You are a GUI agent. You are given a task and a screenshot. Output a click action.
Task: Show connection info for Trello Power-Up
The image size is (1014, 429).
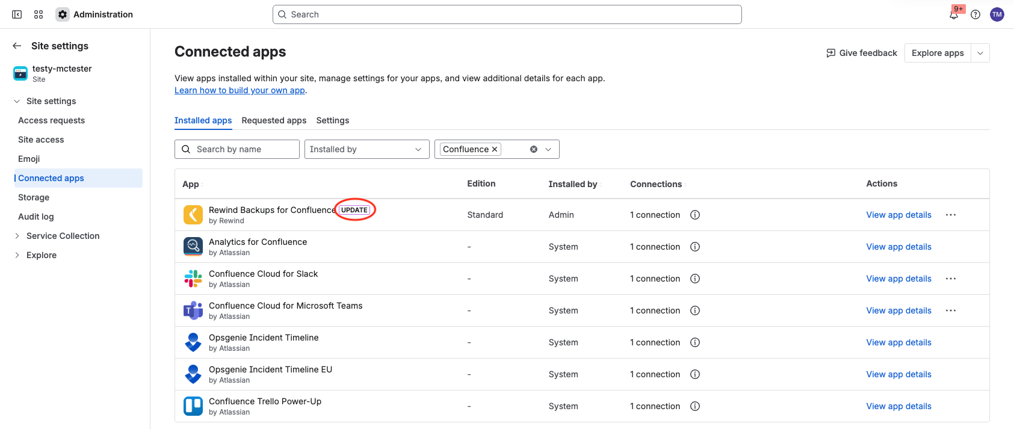(695, 406)
